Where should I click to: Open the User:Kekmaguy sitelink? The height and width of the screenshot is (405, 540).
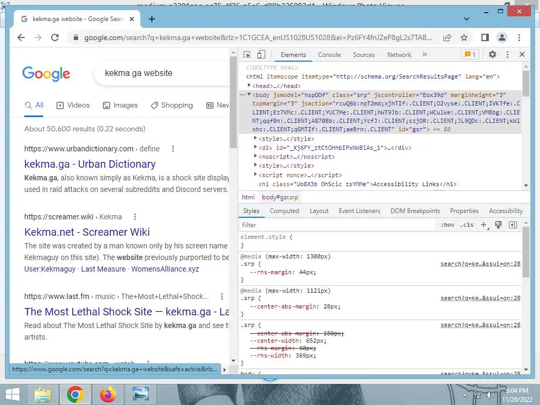point(50,269)
